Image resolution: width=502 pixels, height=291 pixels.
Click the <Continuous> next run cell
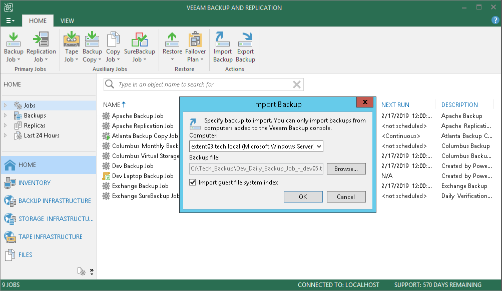point(401,136)
